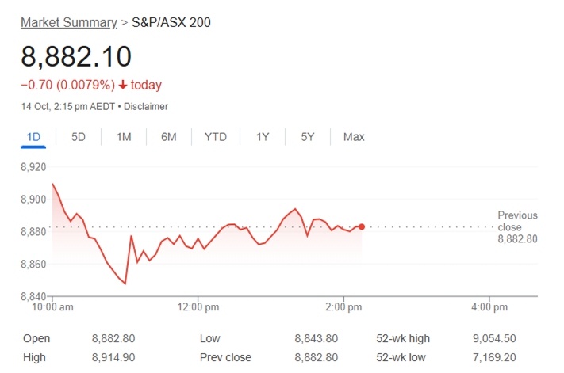Viewport: 564px width, 373px height.
Task: View the 1Y chart range
Action: click(263, 137)
